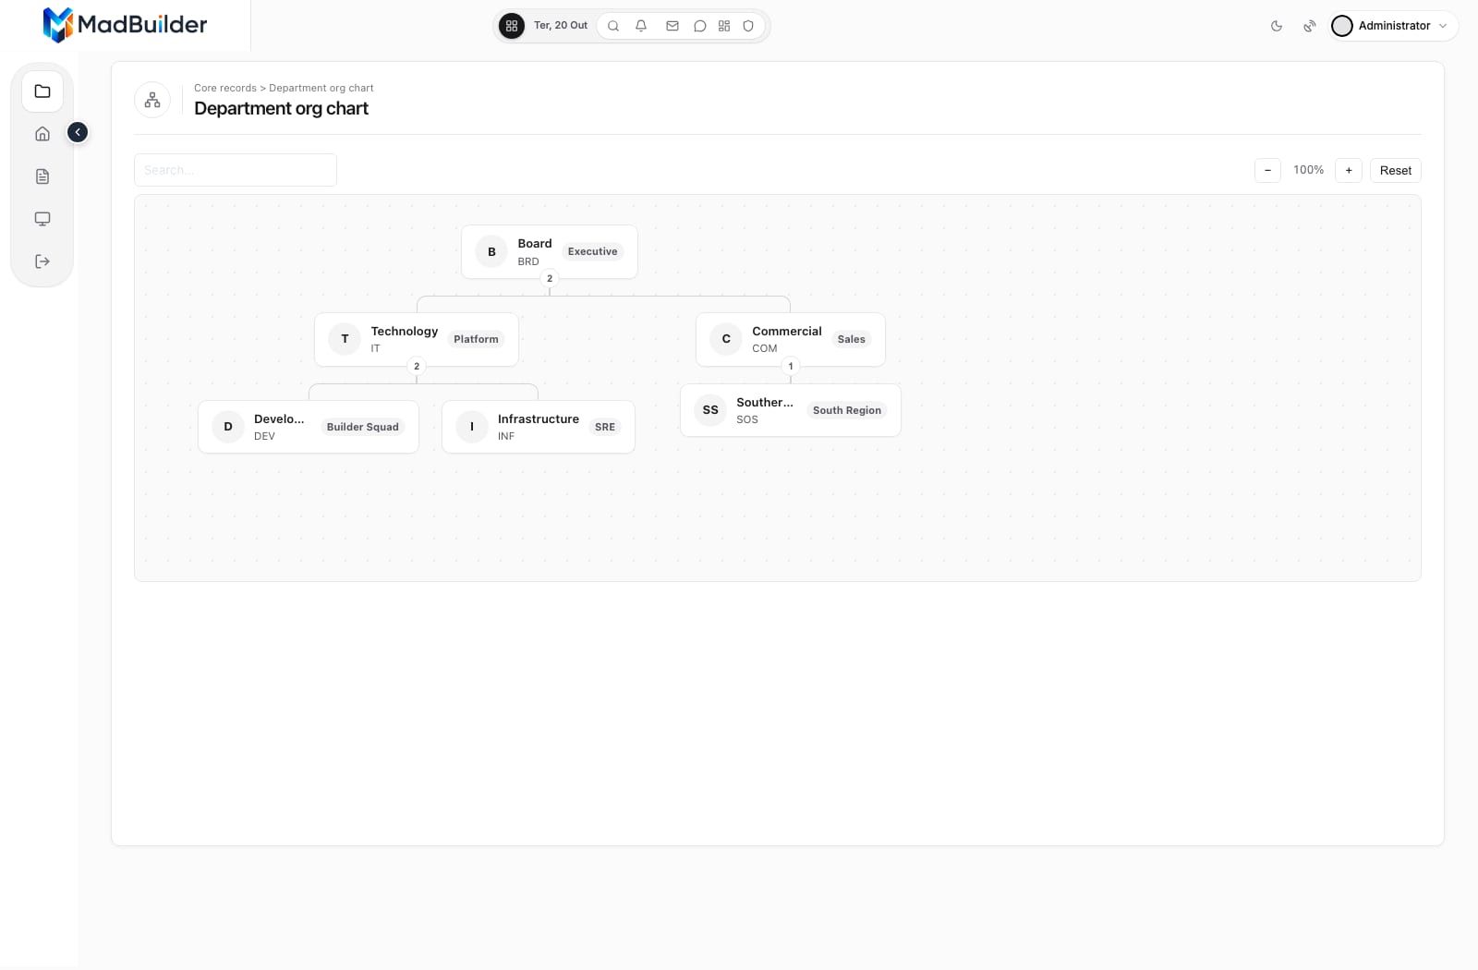Select the Board department card

pos(550,251)
